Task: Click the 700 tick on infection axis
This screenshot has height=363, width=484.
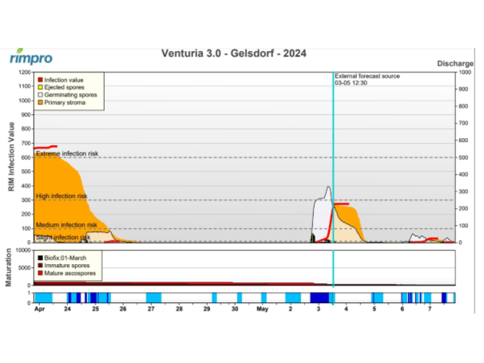Action: click(x=26, y=143)
